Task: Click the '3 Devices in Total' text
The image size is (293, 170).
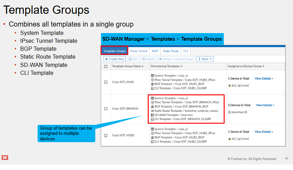Action: click(x=239, y=105)
